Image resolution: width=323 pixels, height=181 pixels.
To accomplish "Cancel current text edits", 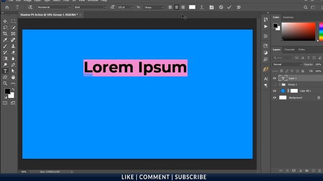I will [221, 7].
